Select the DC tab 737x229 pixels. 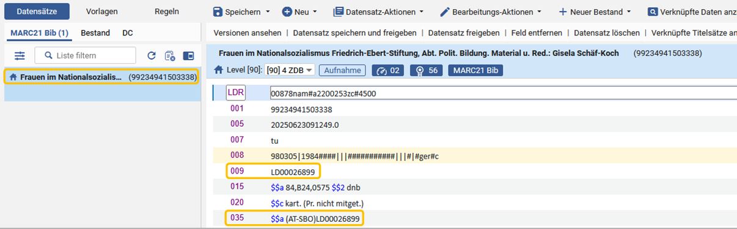pos(128,33)
